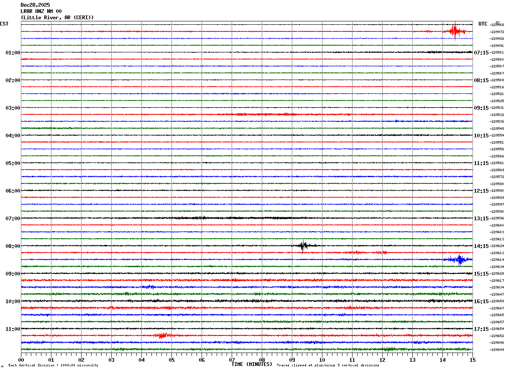Screen dimensions: 506x371
Task: Click the blue seismic burst on the 14:15 UTC hour
Action: coord(459,260)
